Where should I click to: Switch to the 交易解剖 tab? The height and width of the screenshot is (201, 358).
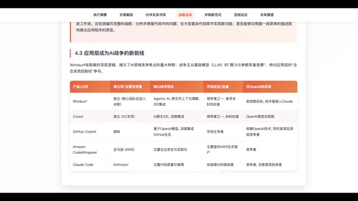click(126, 15)
